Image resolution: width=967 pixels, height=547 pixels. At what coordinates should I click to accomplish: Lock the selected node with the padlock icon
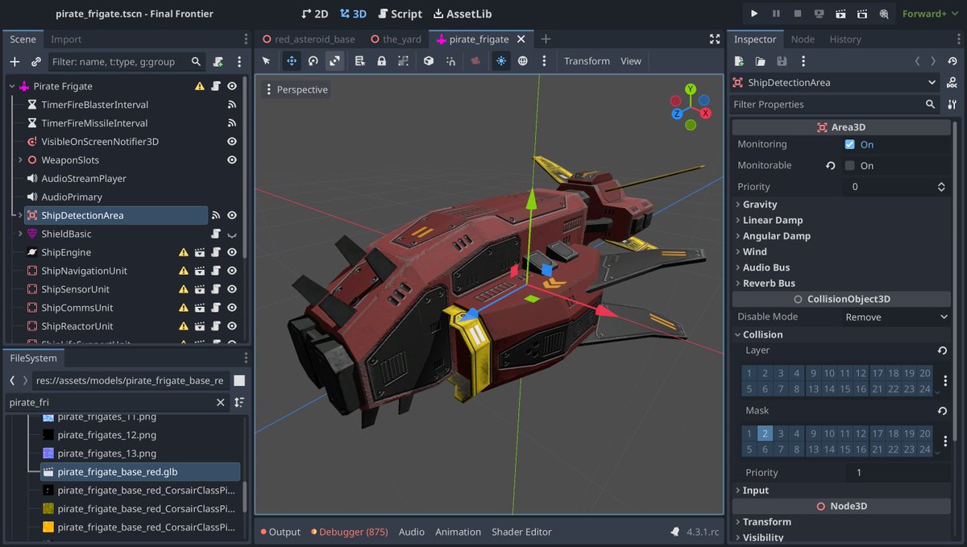[381, 60]
